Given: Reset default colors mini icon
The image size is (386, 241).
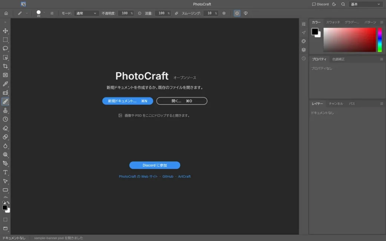Looking at the screenshot, I should coord(4,203).
